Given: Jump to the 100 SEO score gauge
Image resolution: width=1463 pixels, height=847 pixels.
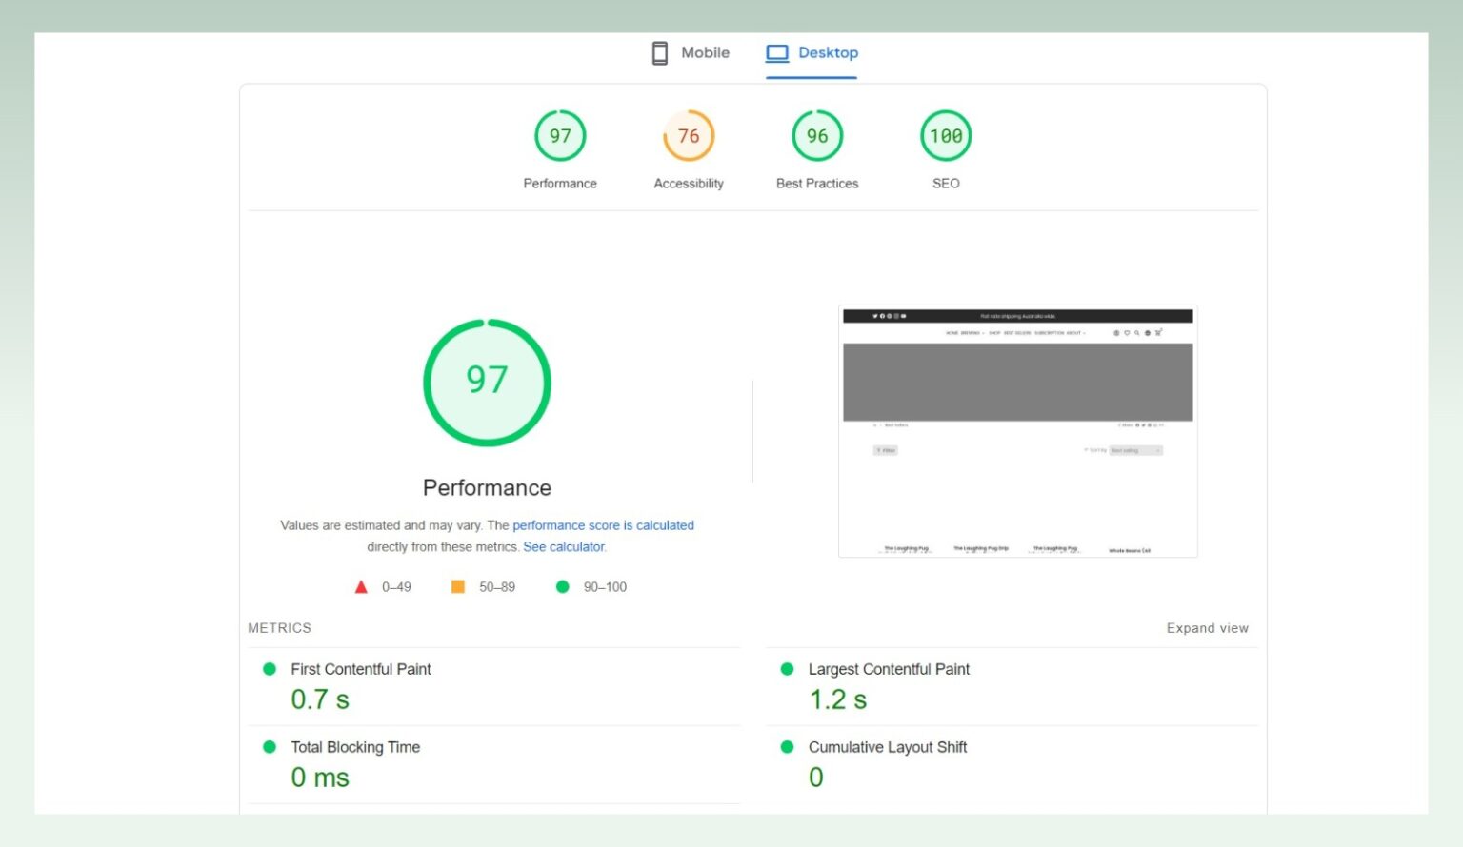Looking at the screenshot, I should pos(946,136).
